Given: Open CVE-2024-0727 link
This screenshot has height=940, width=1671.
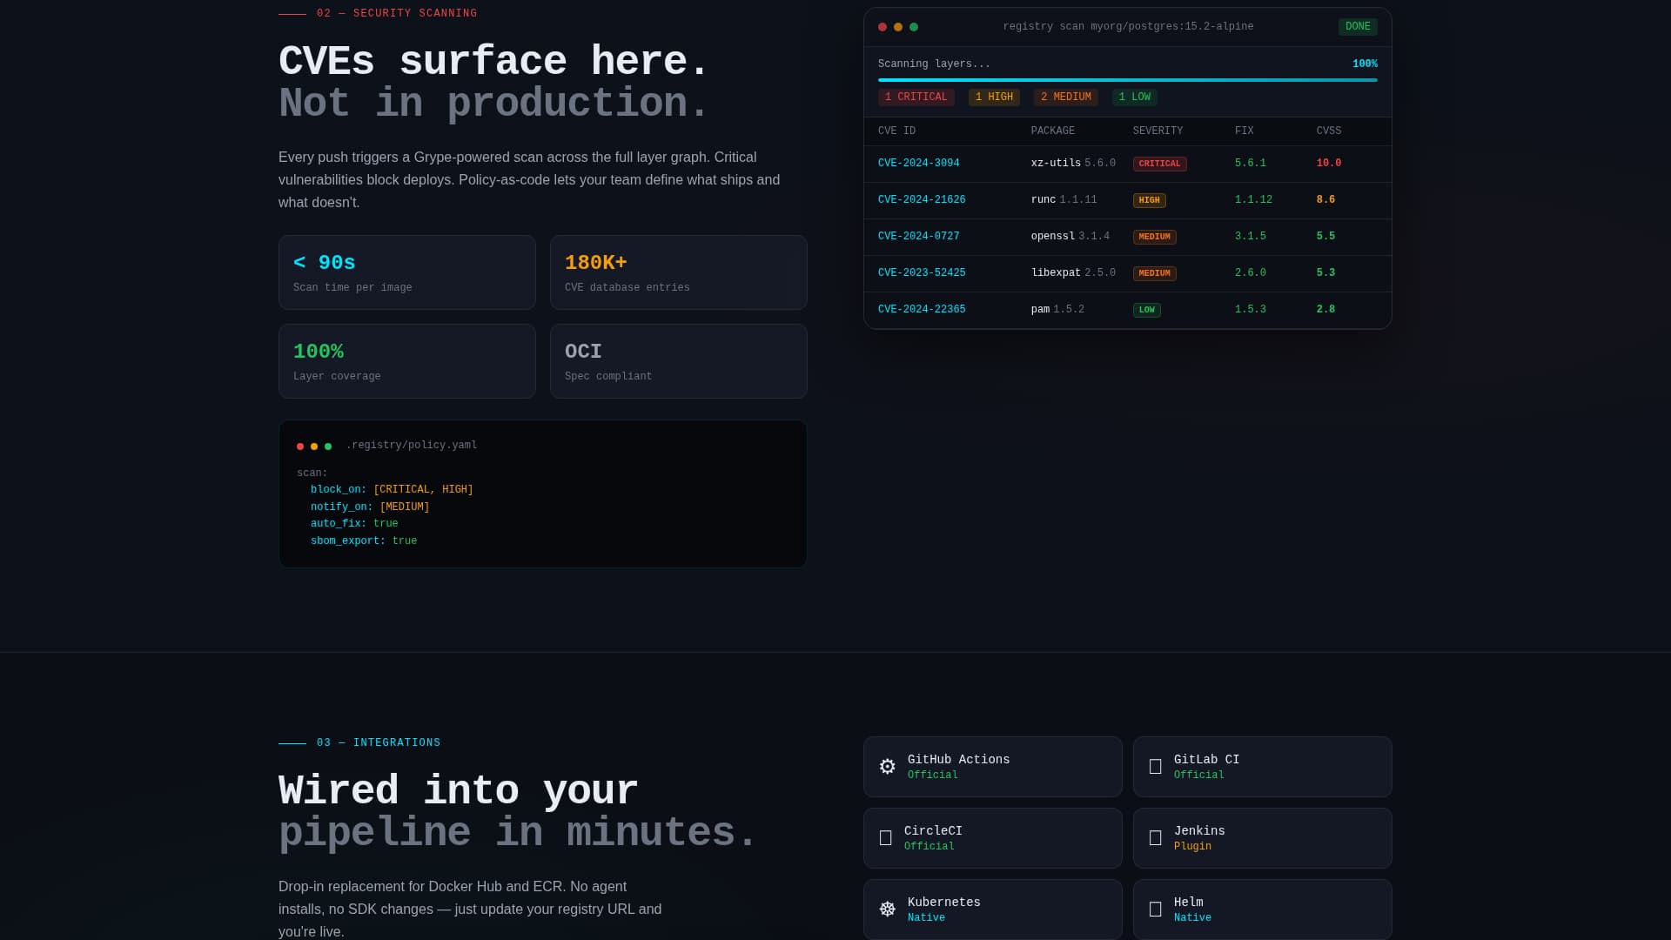Looking at the screenshot, I should (x=918, y=237).
